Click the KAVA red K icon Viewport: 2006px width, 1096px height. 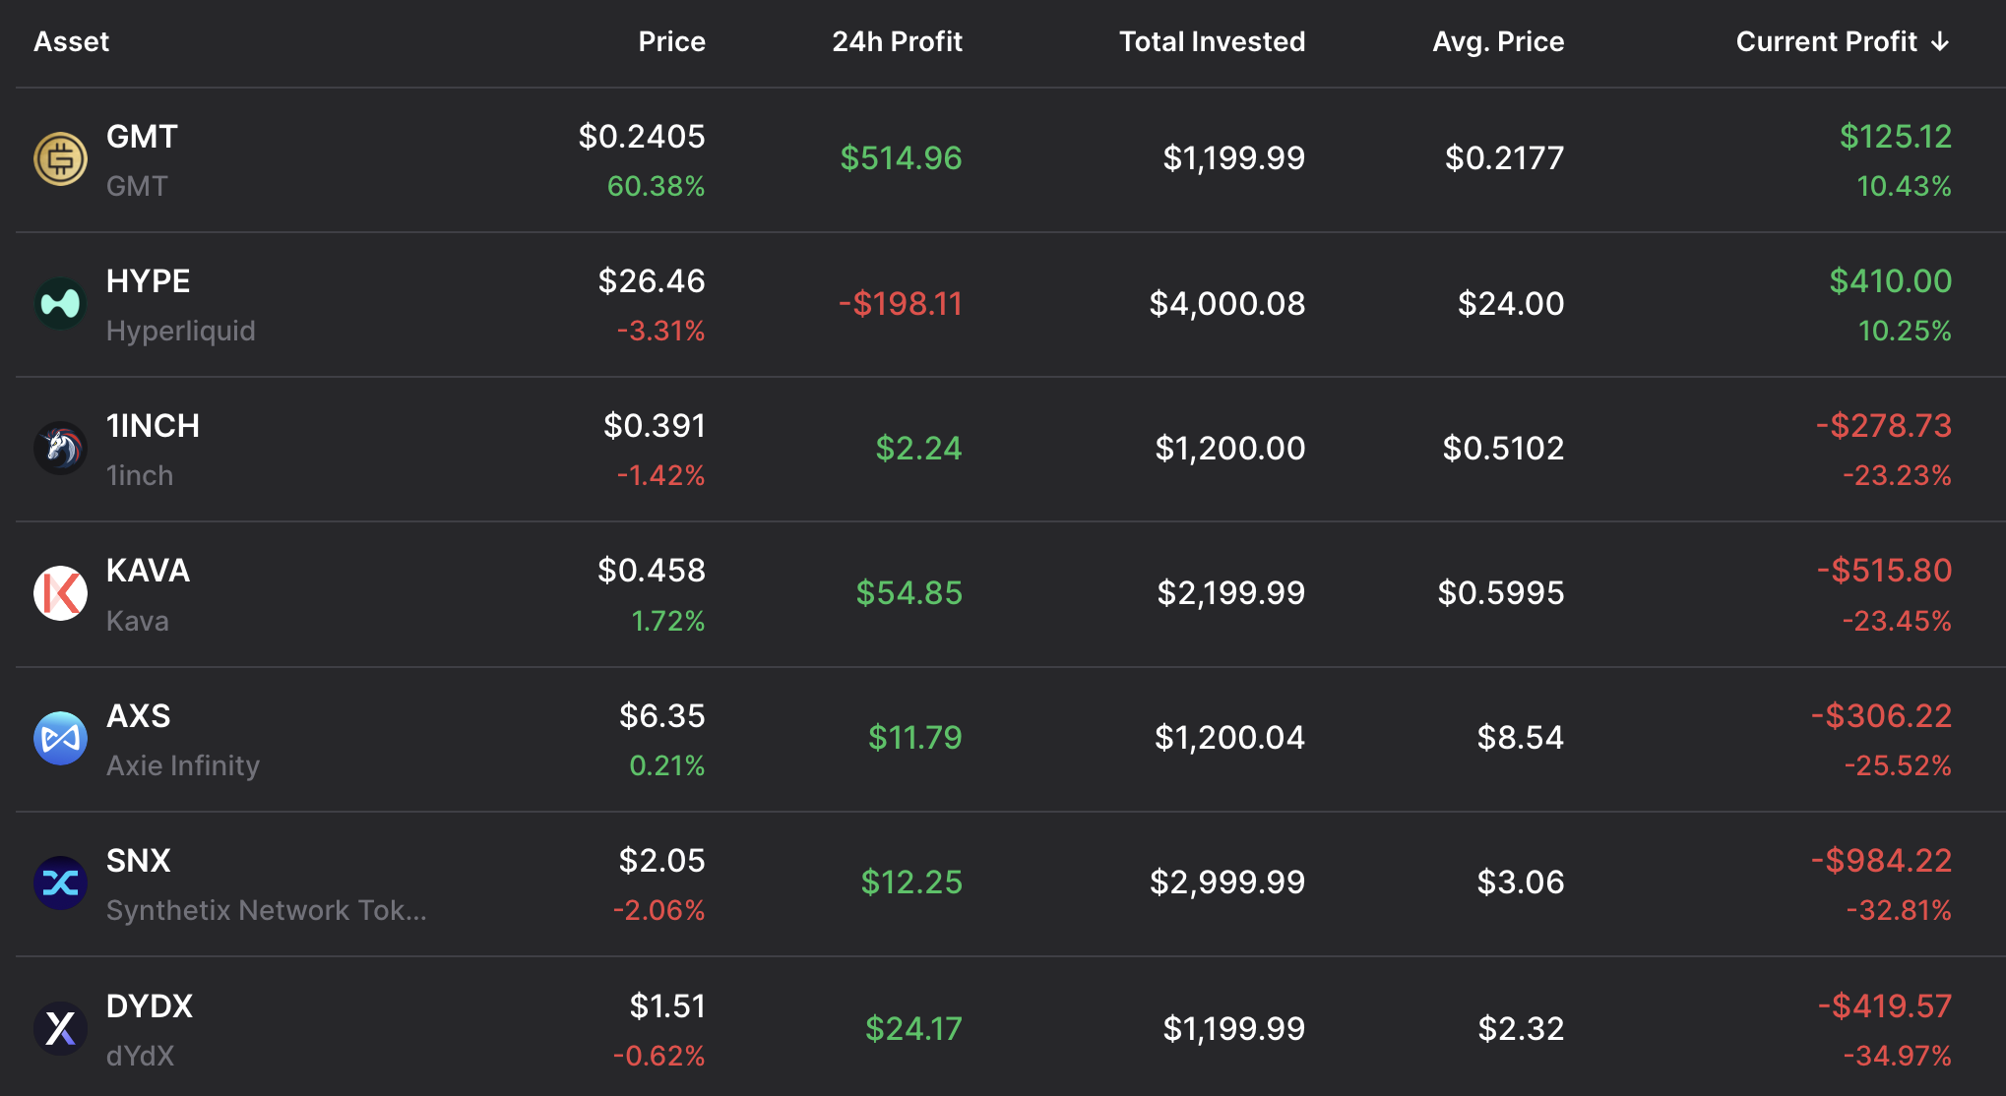60,593
